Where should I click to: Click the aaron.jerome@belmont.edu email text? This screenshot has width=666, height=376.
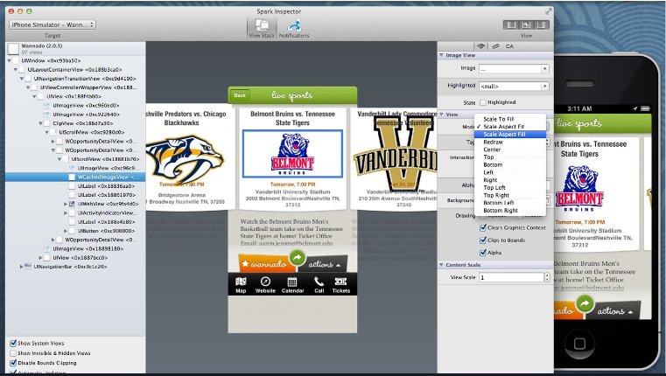click(294, 244)
